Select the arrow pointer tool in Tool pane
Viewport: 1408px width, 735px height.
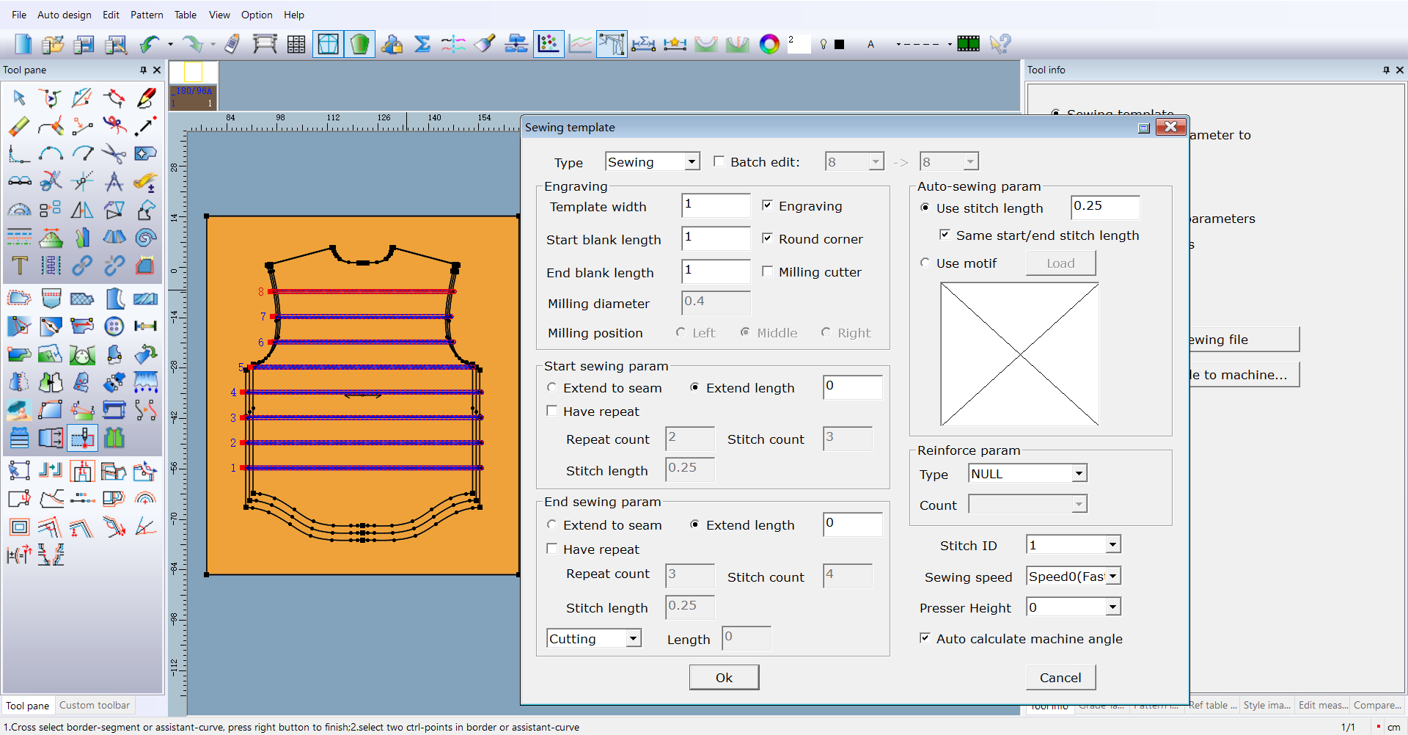coord(19,98)
